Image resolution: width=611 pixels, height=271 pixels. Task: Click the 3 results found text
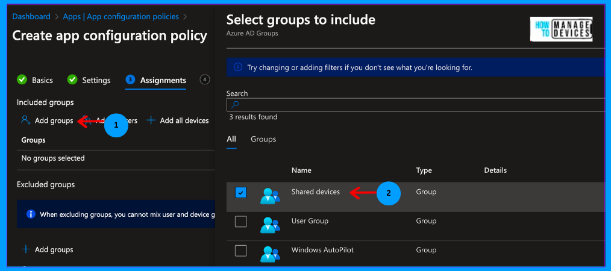[253, 117]
